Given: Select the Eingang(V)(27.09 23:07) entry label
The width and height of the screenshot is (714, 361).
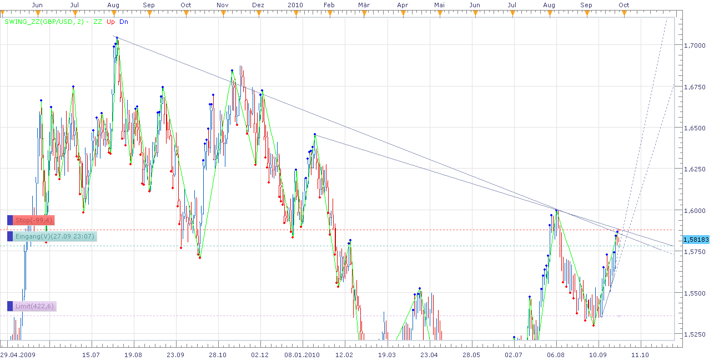Looking at the screenshot, I should 55,236.
